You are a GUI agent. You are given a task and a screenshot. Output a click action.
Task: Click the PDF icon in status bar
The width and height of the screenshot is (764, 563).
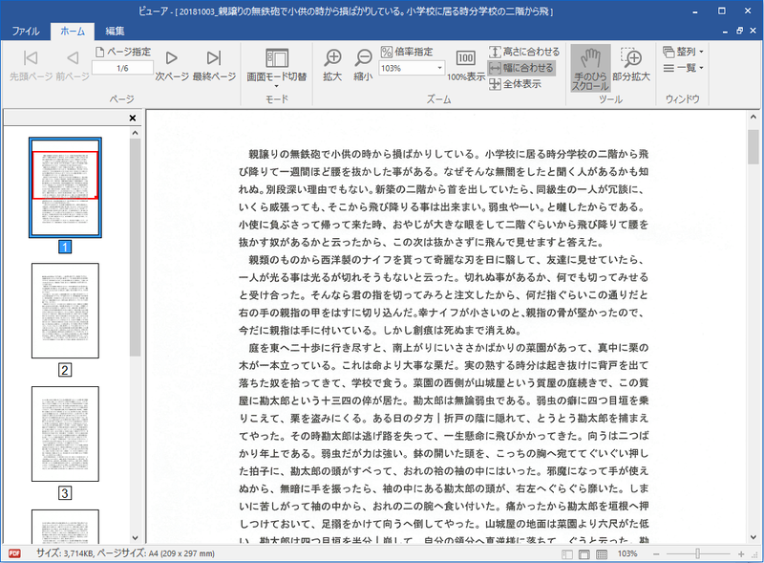(x=14, y=553)
